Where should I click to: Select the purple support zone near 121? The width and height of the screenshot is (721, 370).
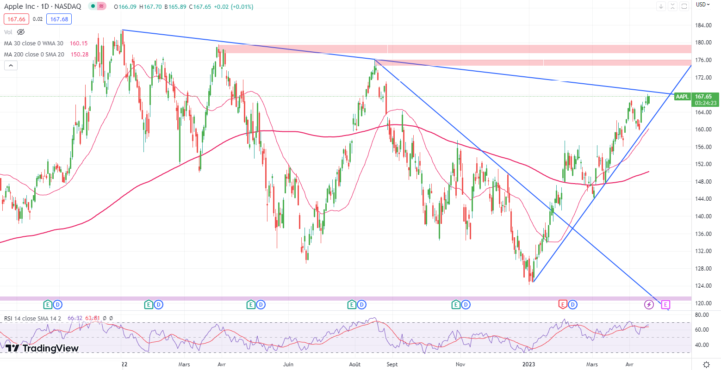(x=345, y=298)
